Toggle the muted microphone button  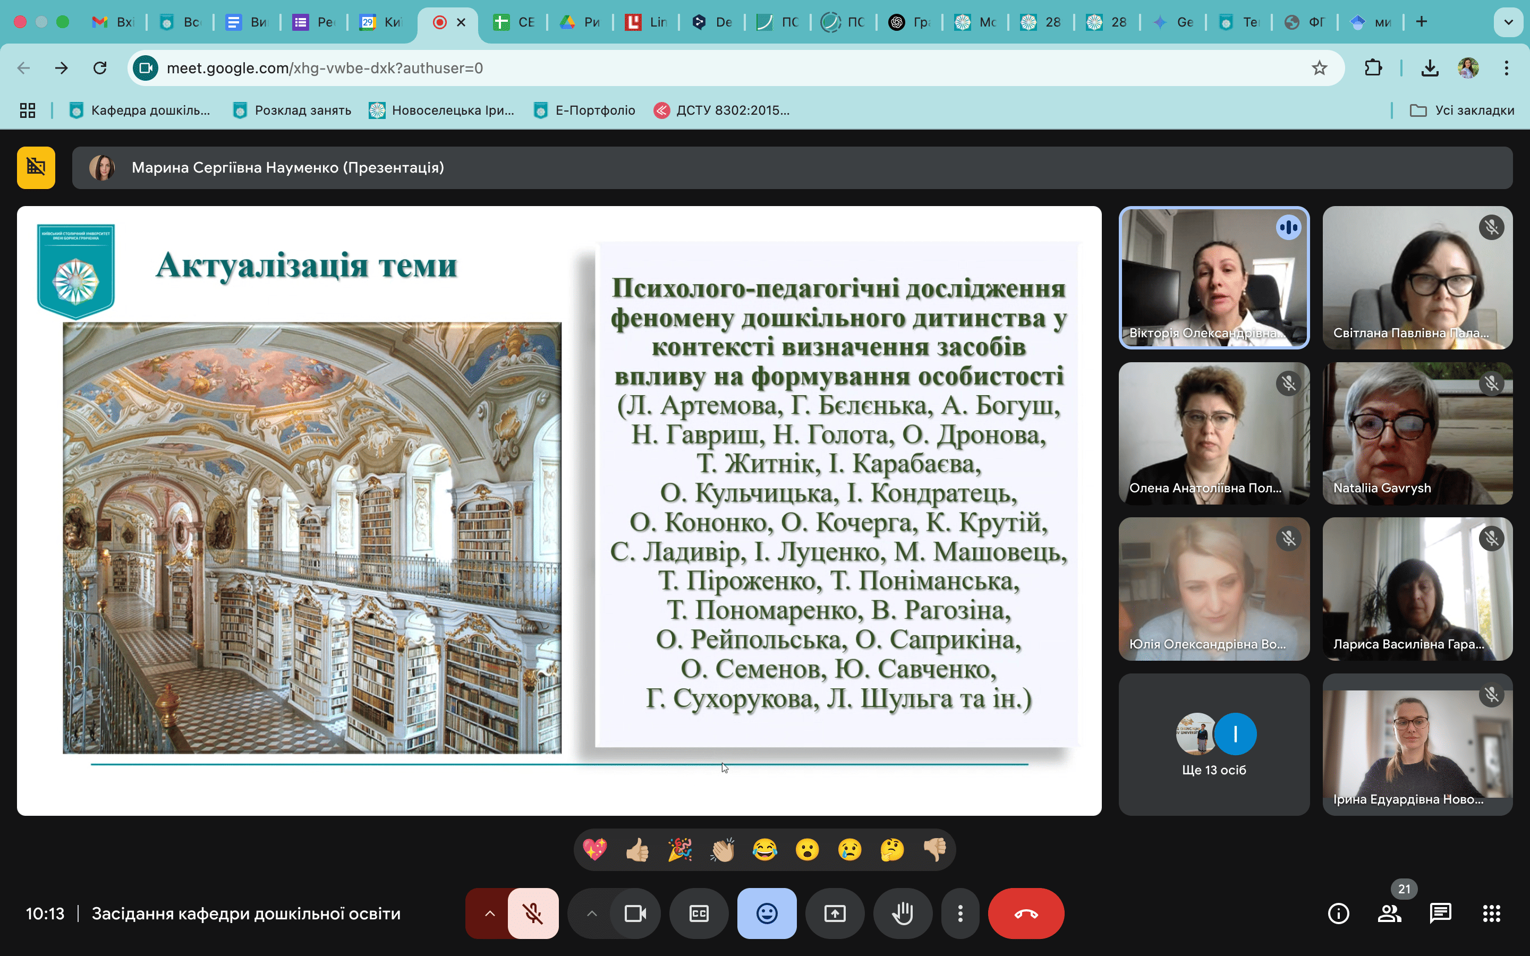pos(533,913)
